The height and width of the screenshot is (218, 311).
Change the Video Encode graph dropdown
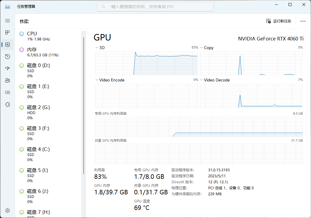pyautogui.click(x=97, y=80)
